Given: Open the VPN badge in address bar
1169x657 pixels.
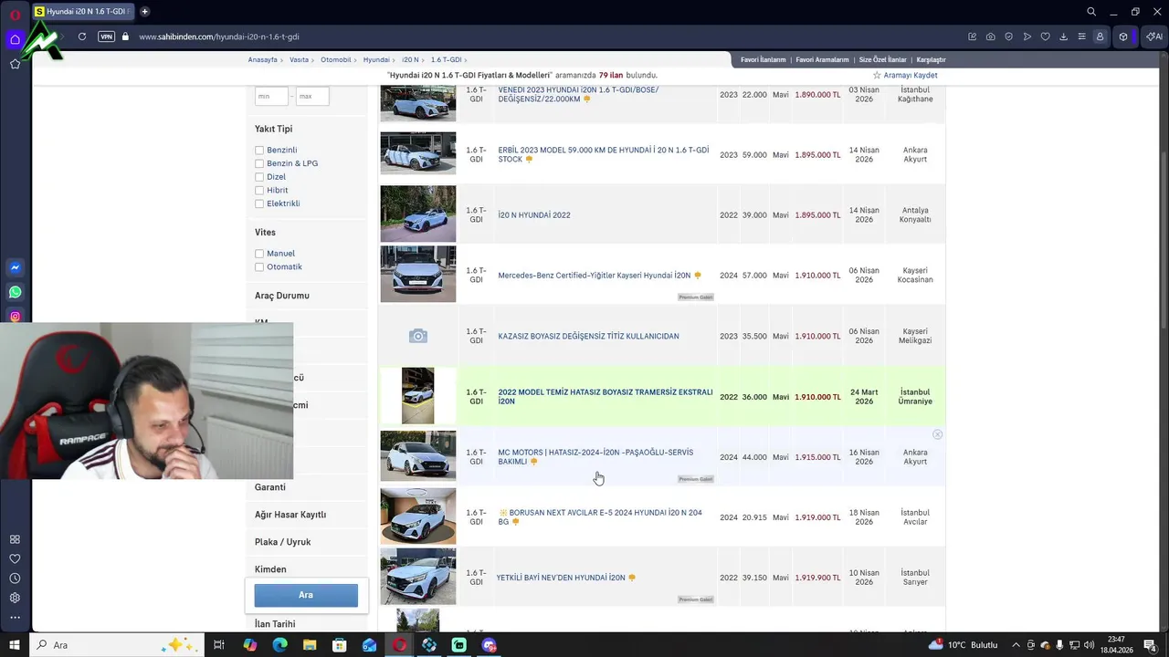Looking at the screenshot, I should (106, 36).
